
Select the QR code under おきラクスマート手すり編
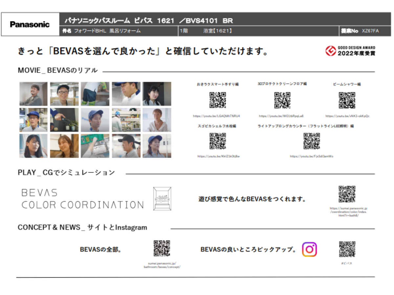click(218, 100)
